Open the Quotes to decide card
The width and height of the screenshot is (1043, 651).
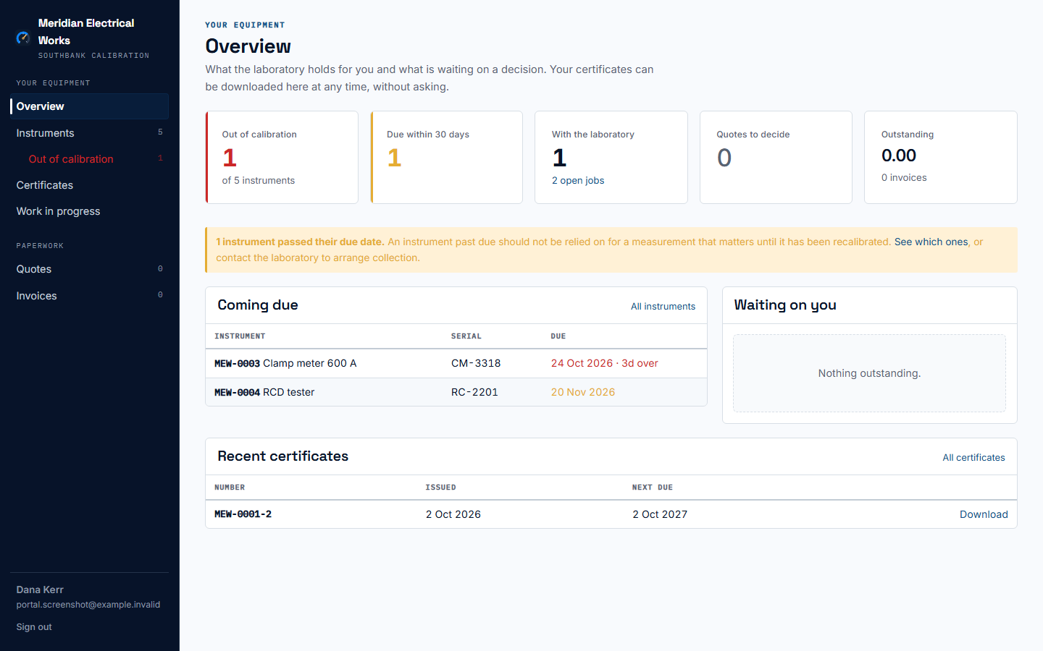[x=776, y=157]
